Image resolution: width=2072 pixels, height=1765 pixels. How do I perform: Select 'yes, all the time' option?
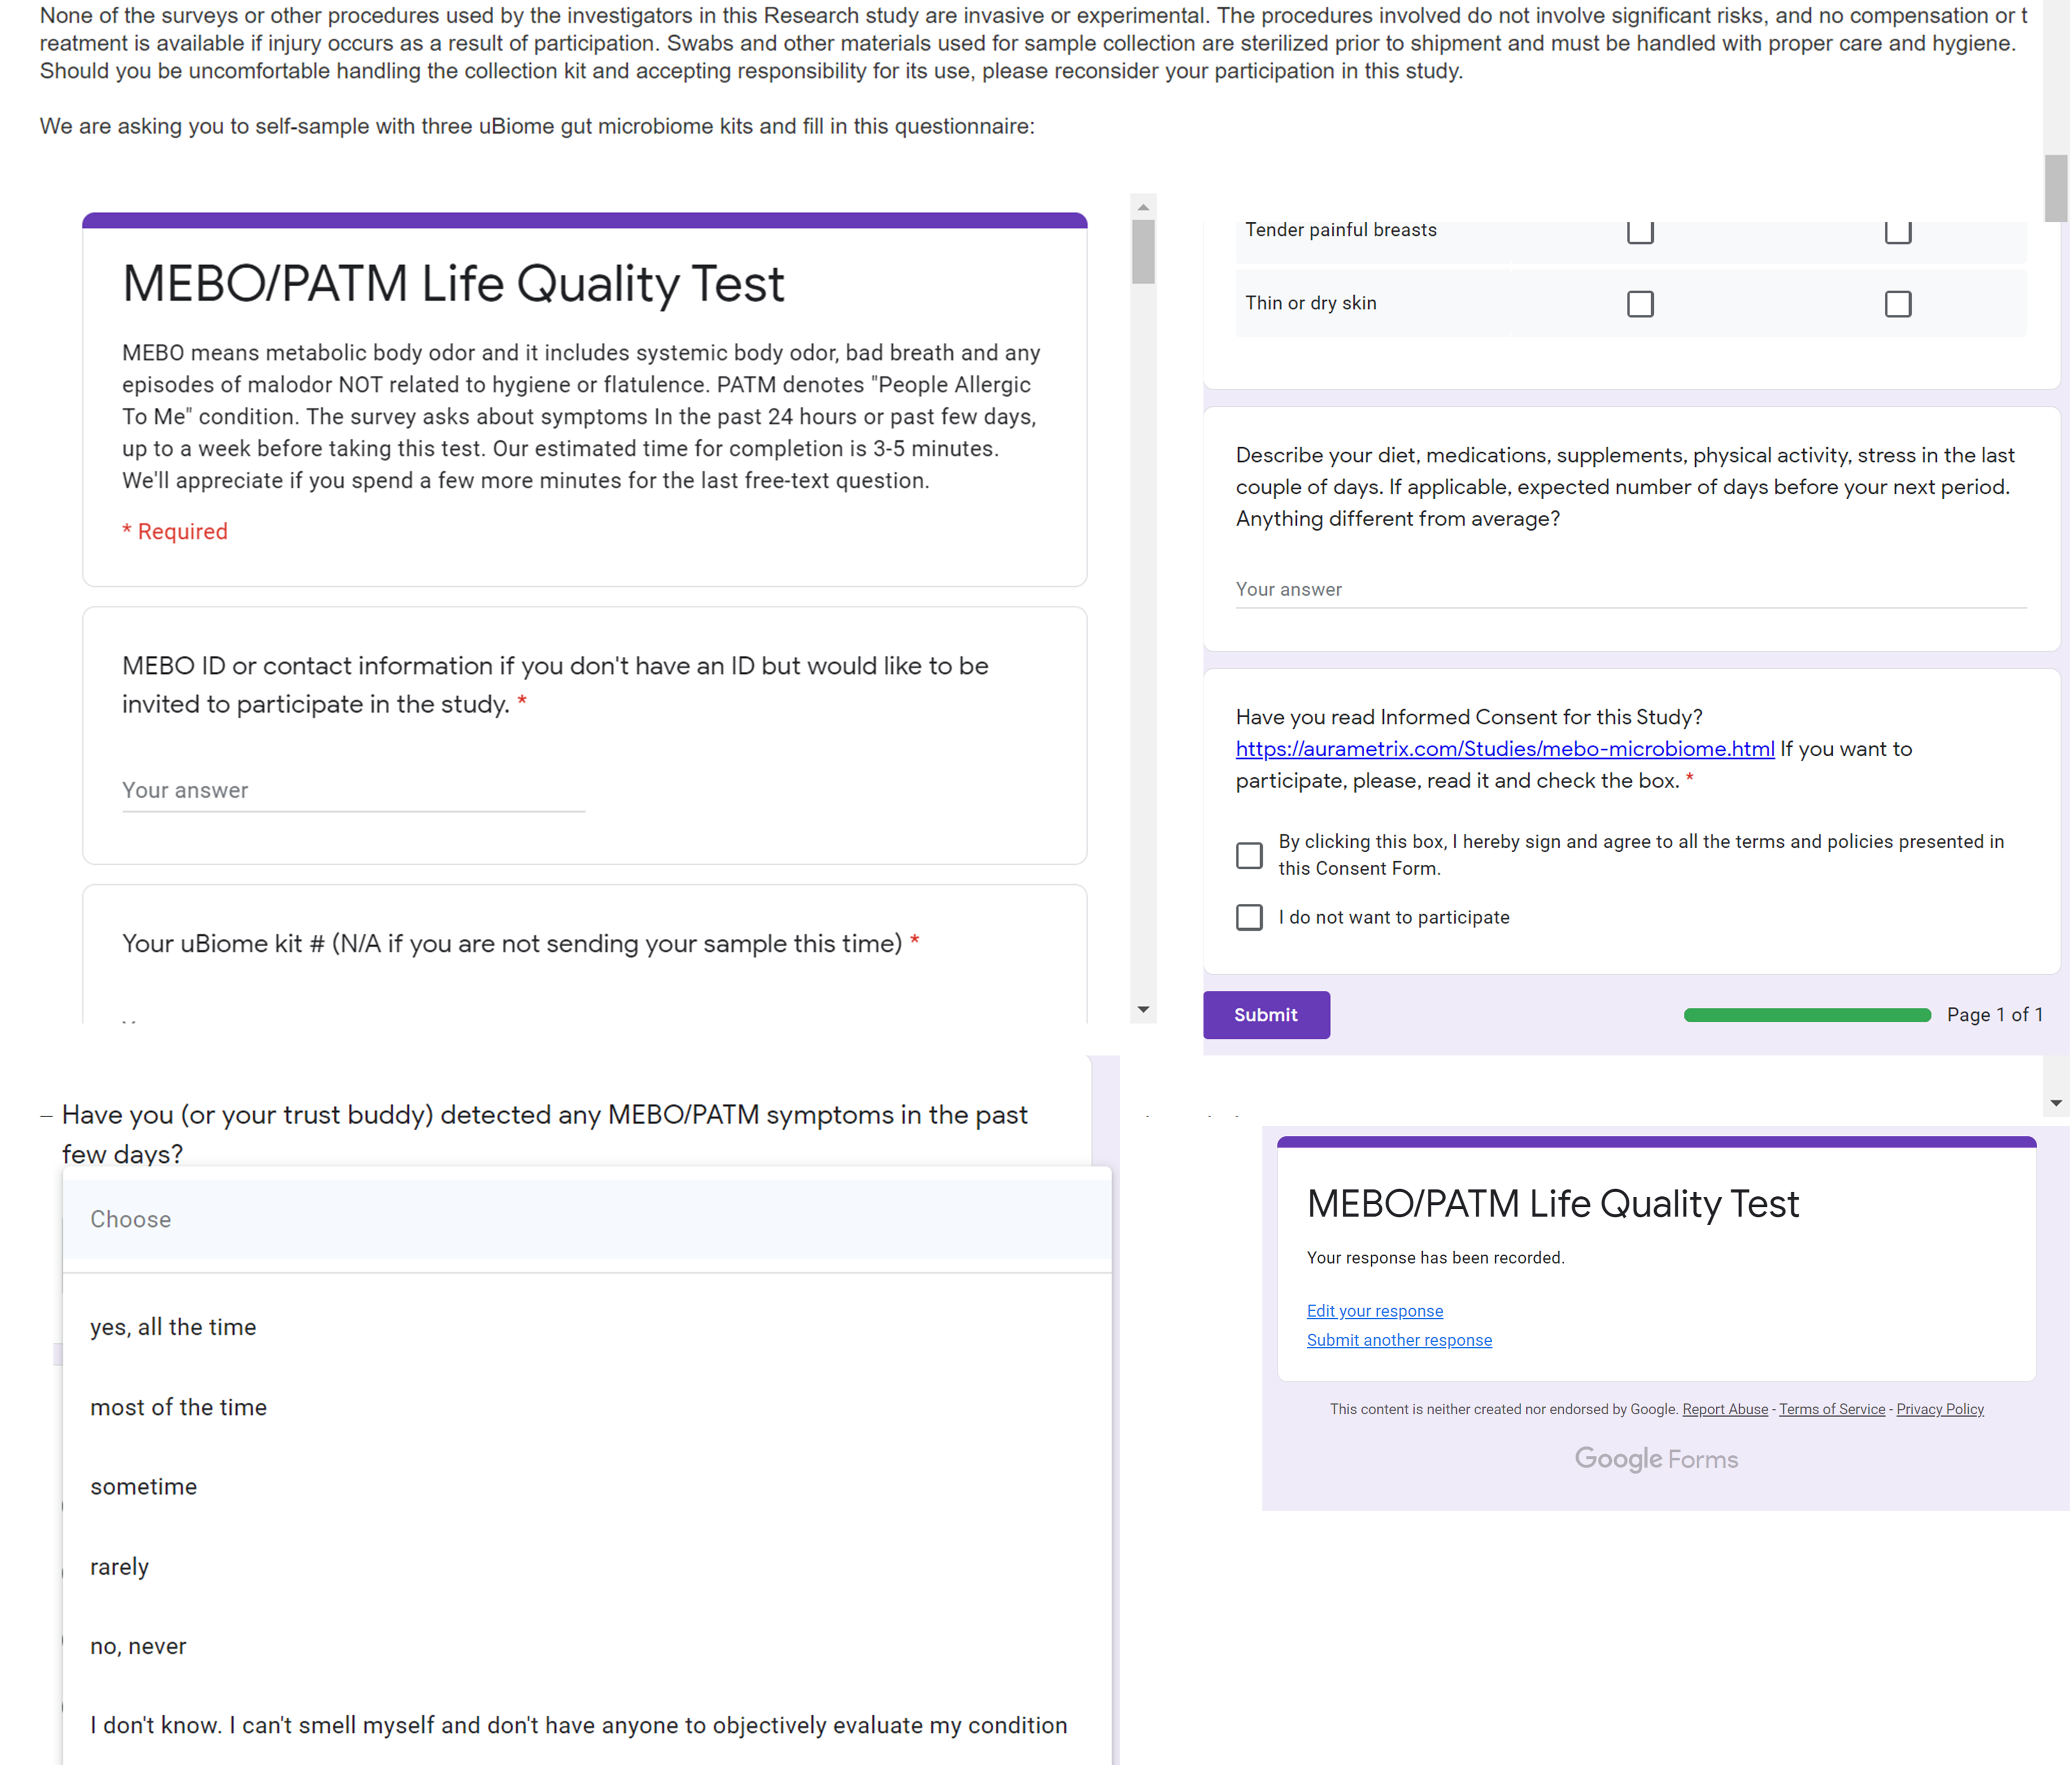click(587, 1327)
